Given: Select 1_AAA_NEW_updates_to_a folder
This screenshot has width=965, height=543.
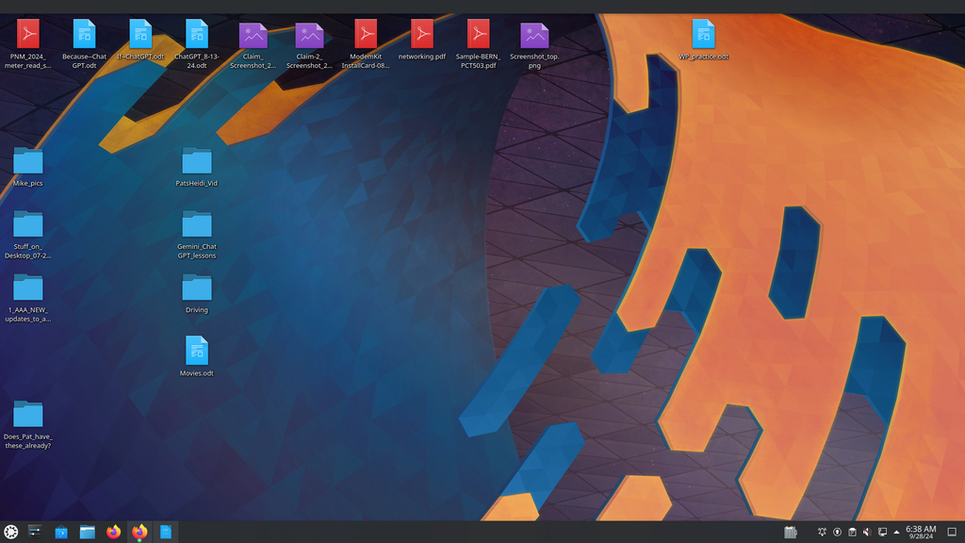Looking at the screenshot, I should click(x=27, y=298).
